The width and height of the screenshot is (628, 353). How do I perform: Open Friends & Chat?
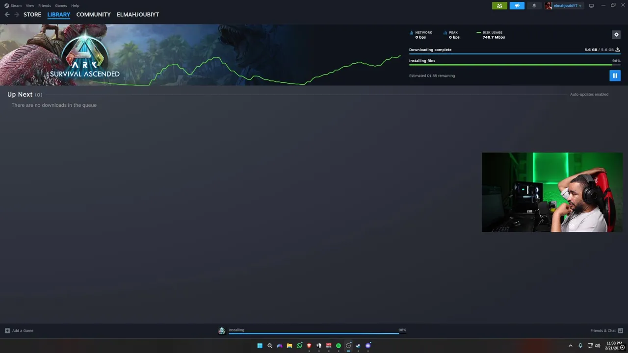tap(606, 330)
